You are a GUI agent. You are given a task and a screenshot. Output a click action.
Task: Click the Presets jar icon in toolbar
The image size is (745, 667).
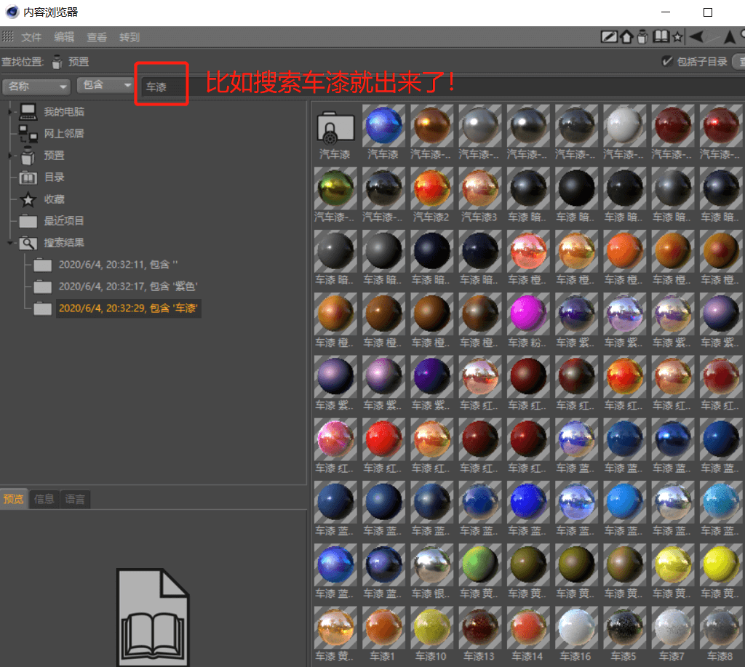(x=642, y=36)
